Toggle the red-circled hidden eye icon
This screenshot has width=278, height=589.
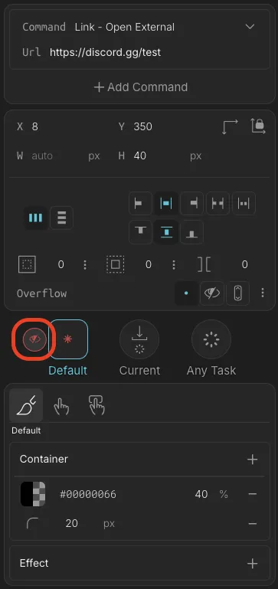[34, 339]
